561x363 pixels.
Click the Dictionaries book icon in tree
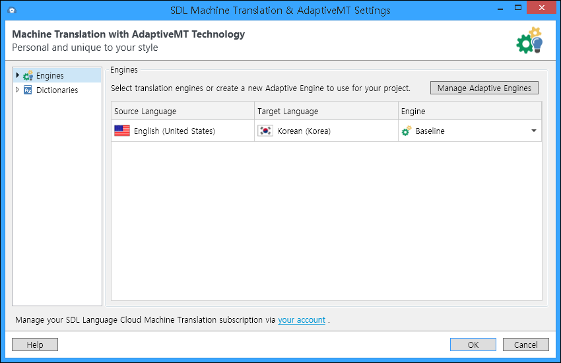28,90
